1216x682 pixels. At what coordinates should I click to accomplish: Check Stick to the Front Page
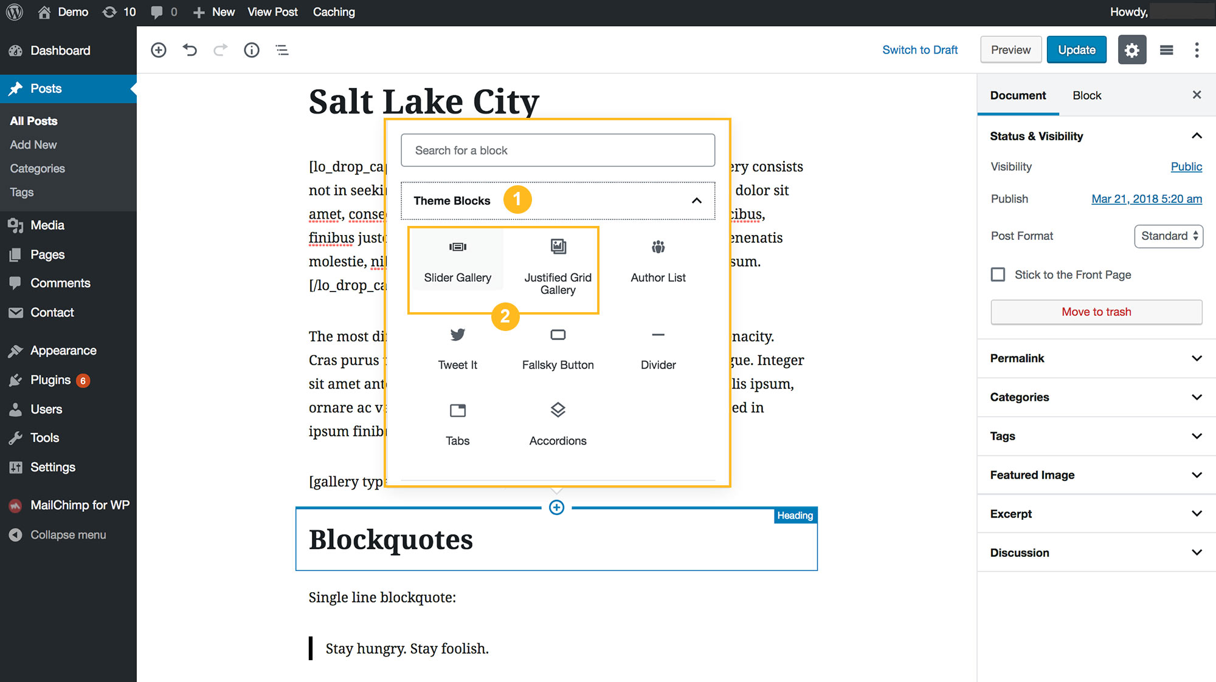[998, 275]
